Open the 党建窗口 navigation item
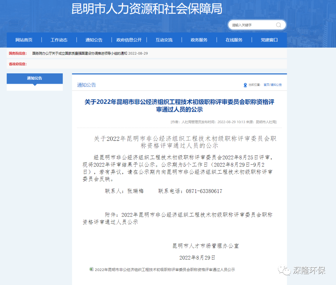This screenshot has width=336, height=285. 269,40
